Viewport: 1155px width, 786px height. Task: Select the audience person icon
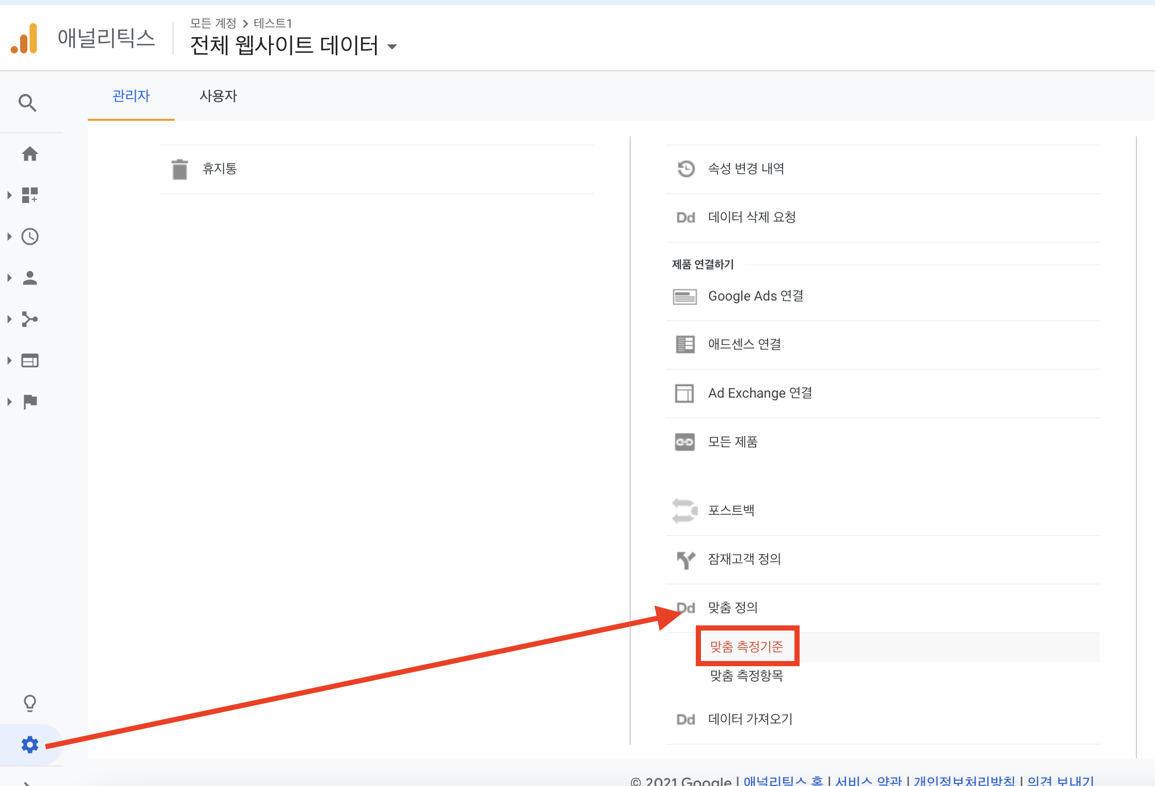tap(30, 277)
